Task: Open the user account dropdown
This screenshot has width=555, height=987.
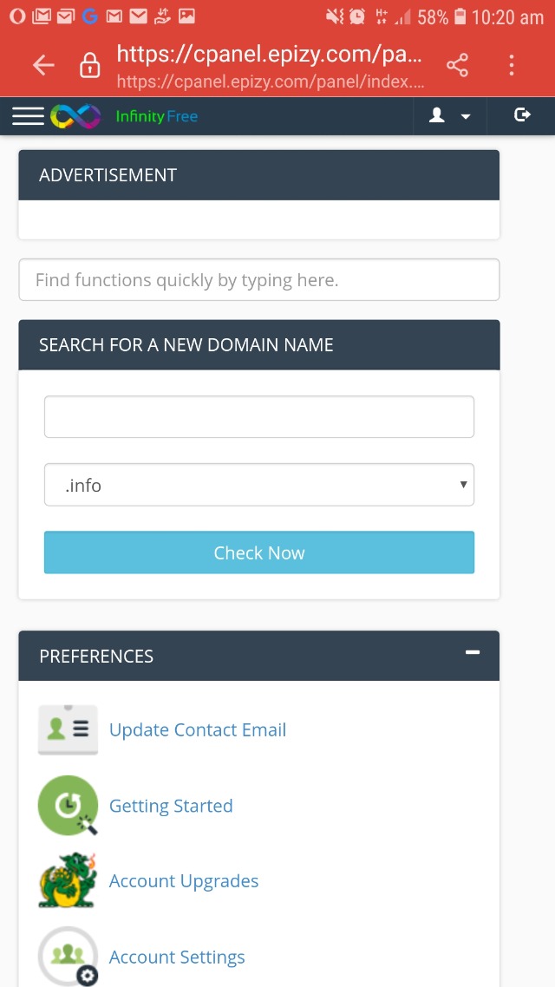Action: point(449,116)
